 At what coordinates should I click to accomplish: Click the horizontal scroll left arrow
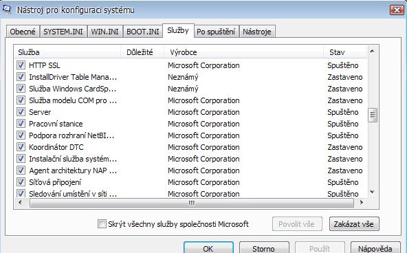click(x=20, y=203)
